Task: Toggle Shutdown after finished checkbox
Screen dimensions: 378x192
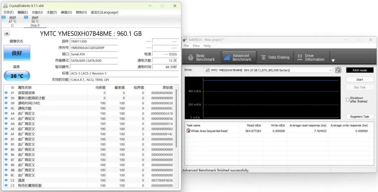Action: 348,99
